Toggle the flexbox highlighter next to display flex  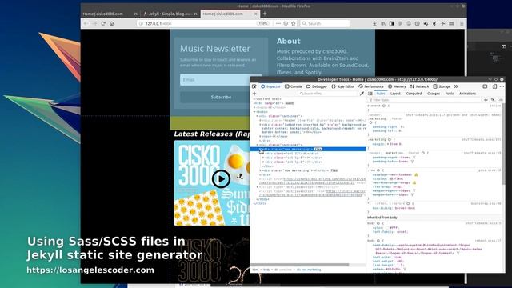tap(391, 178)
